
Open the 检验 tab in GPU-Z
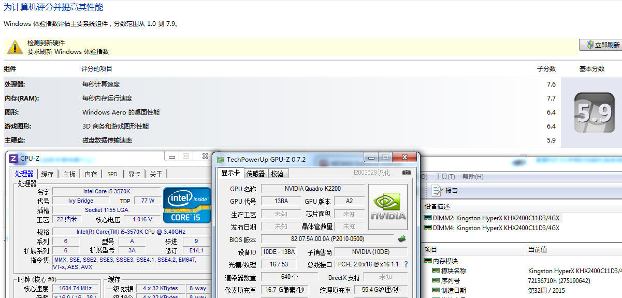277,174
